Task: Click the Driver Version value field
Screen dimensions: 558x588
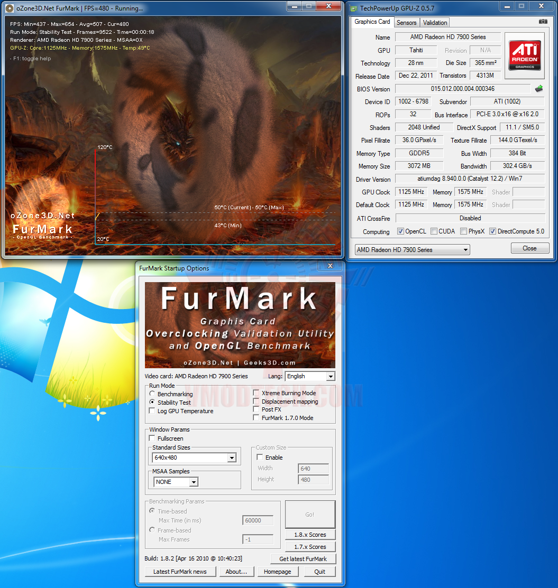Action: coord(470,179)
